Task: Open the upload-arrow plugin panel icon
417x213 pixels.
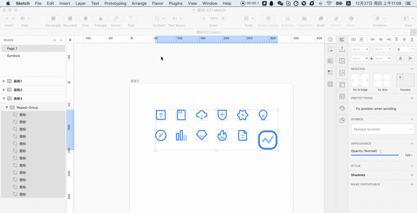Action: point(342,49)
